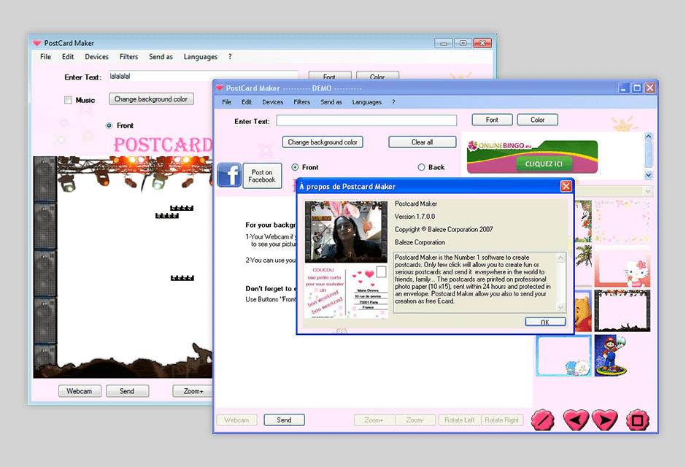This screenshot has height=467, width=686.
Task: Click the Rotate Left button
Action: (x=459, y=420)
